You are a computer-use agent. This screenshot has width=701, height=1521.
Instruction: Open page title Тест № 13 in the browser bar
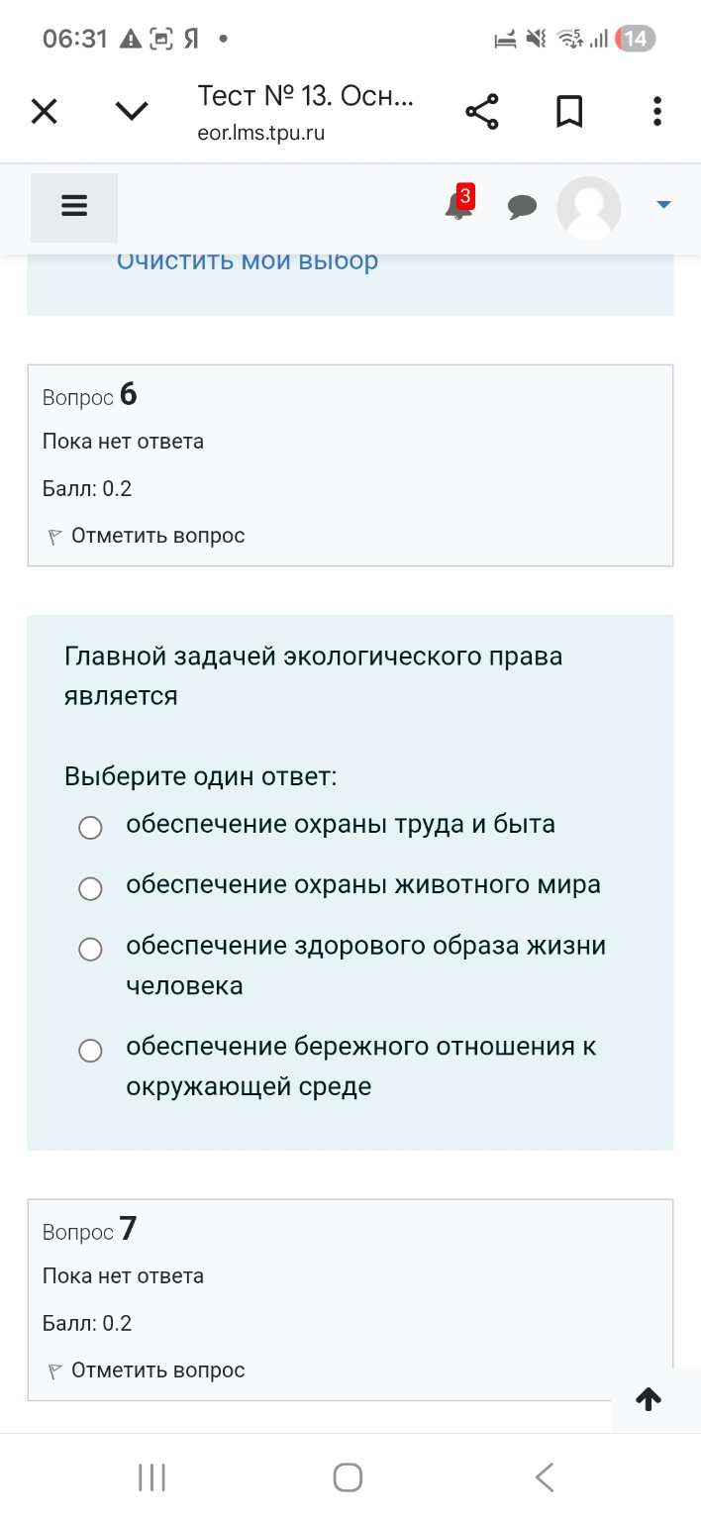(x=305, y=98)
